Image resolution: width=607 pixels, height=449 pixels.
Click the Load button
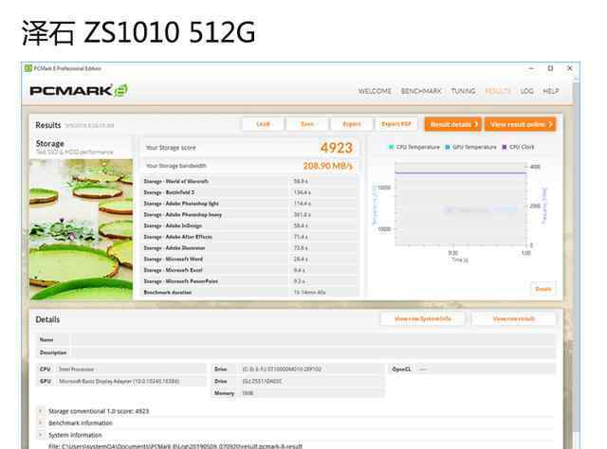pos(263,124)
